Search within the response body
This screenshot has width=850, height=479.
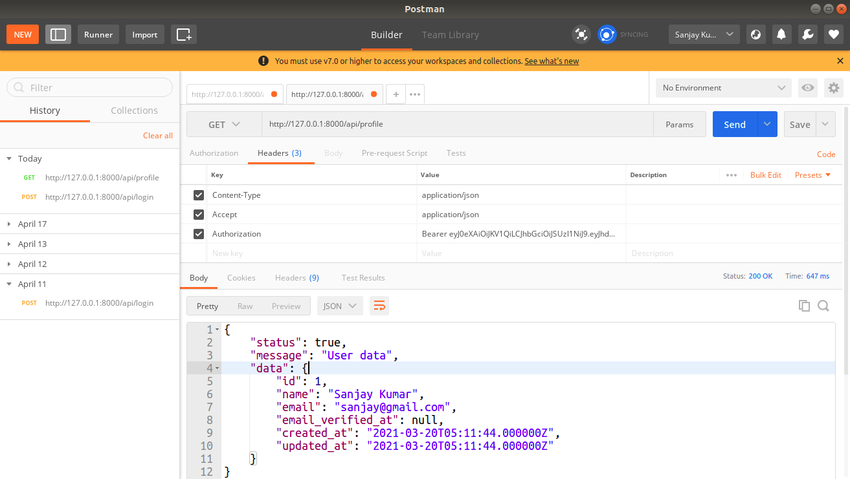click(x=823, y=305)
